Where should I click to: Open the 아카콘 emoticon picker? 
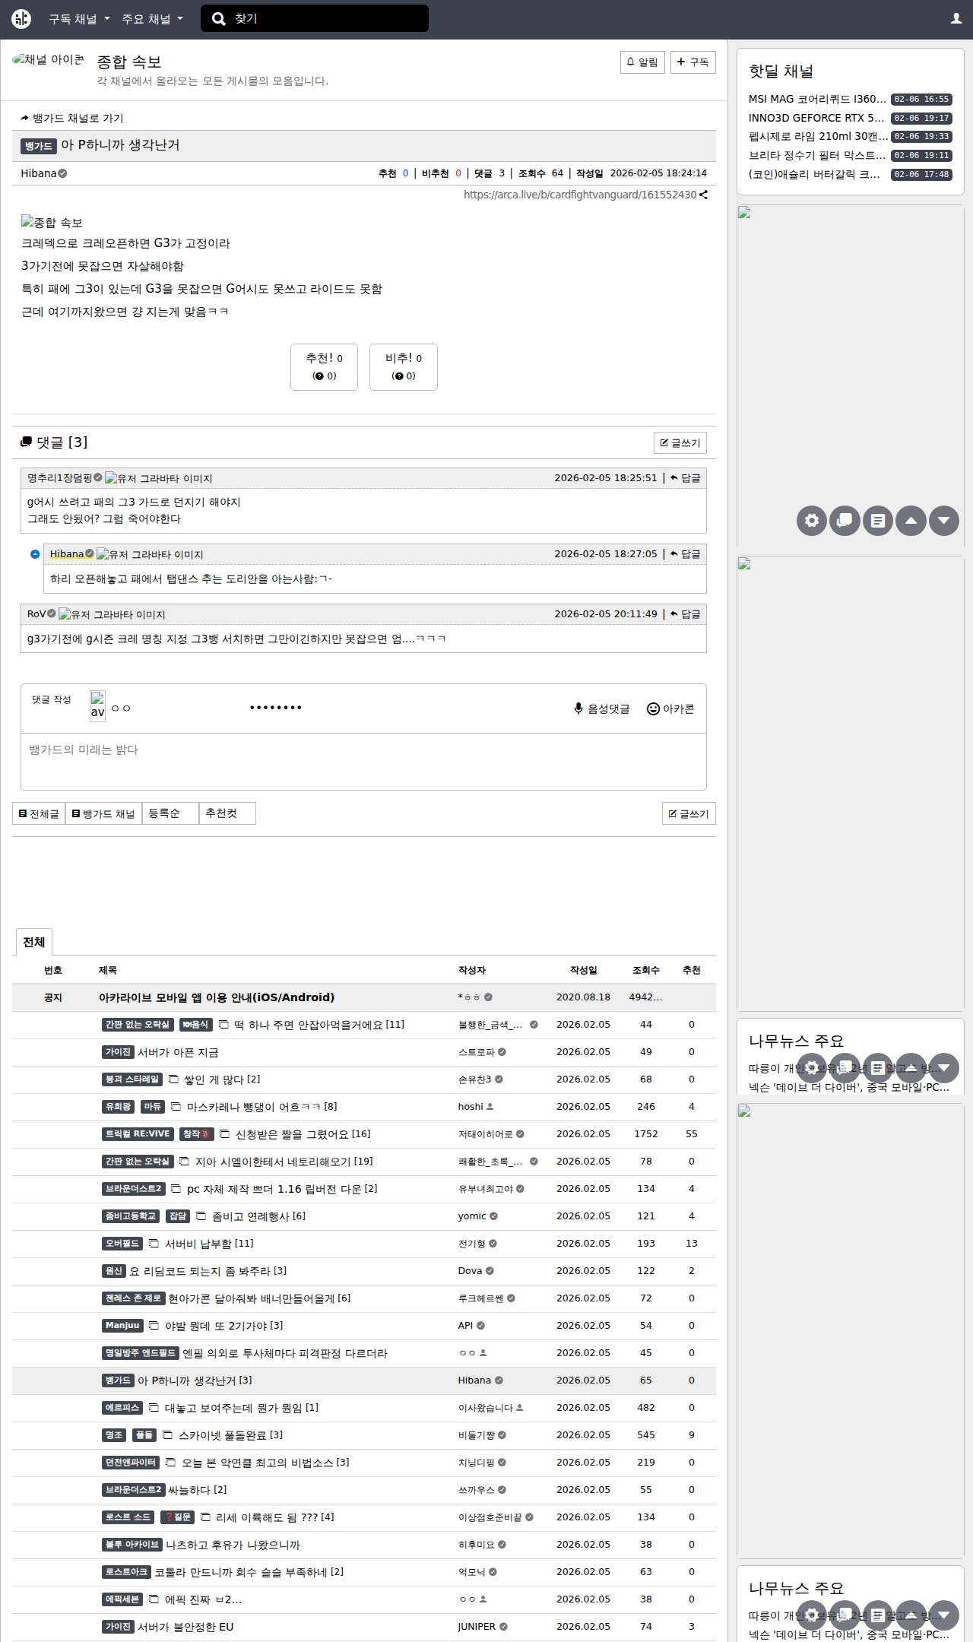click(x=670, y=708)
